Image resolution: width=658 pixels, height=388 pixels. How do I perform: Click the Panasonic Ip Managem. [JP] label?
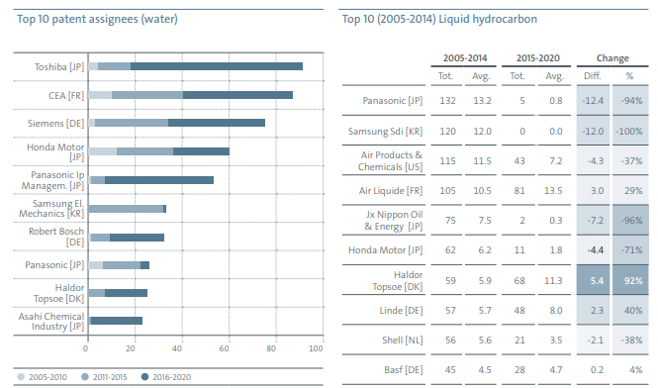pos(52,180)
